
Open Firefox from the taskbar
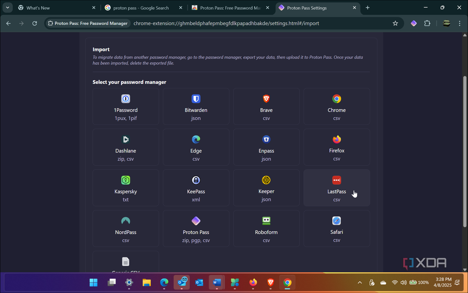tap(253, 283)
